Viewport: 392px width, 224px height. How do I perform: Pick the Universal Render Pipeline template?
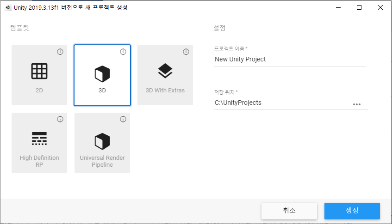pos(102,142)
